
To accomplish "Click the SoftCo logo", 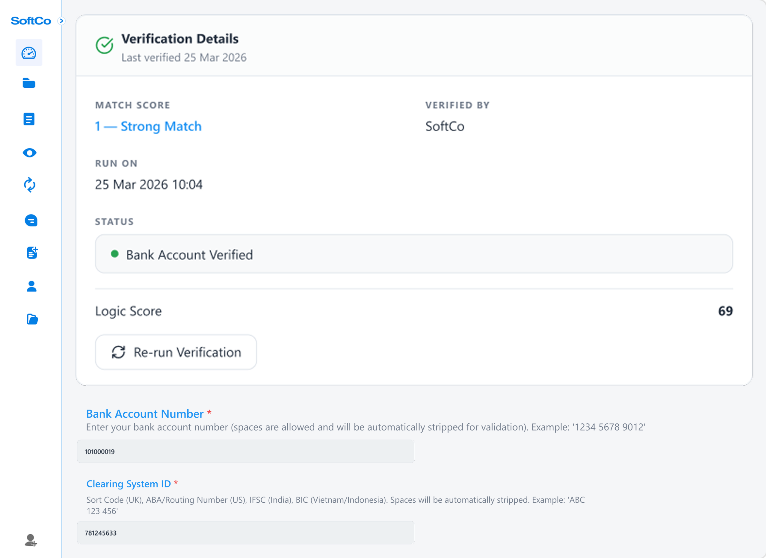I will coord(31,21).
